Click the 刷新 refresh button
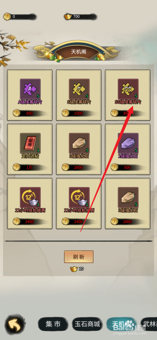 click(79, 257)
